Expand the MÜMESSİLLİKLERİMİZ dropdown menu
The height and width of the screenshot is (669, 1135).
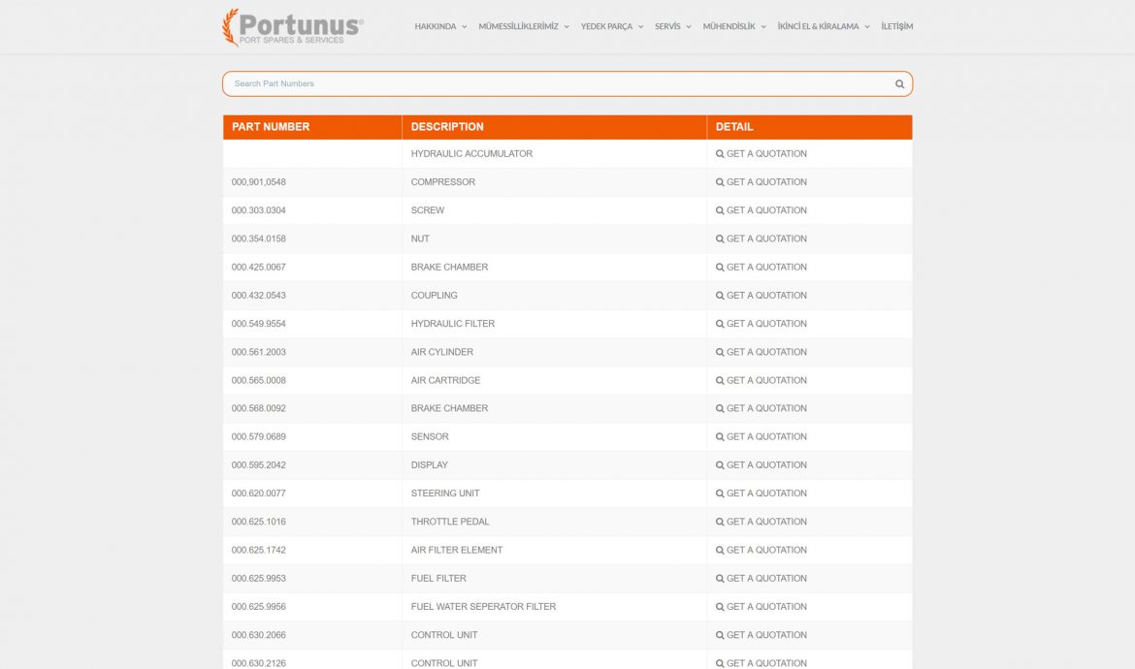coord(523,27)
